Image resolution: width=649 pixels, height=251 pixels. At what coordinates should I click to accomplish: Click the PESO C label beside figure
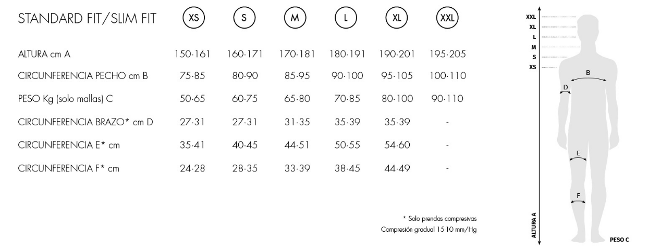point(619,240)
